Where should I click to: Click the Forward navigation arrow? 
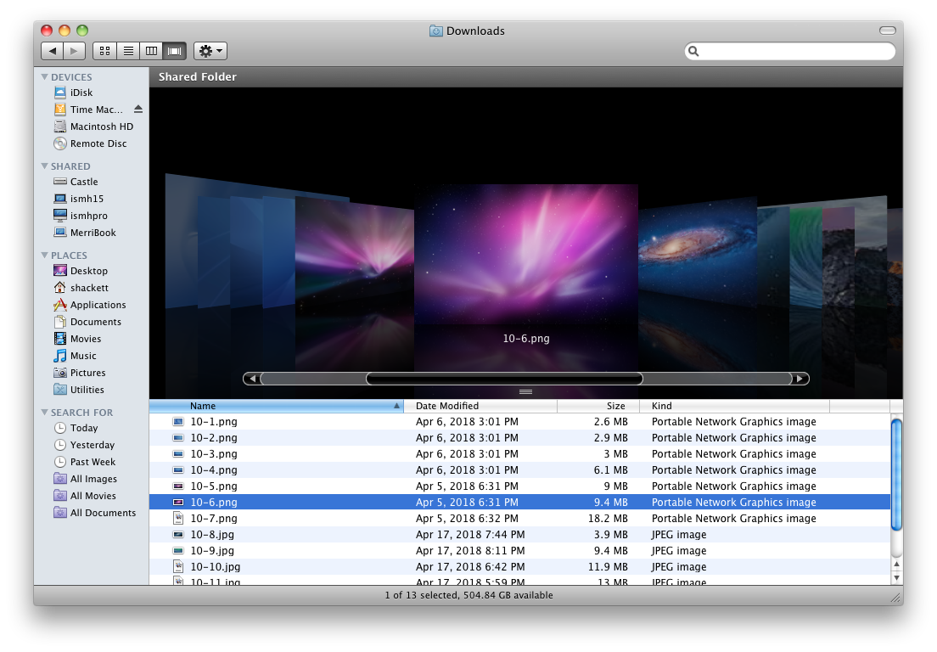coord(74,49)
